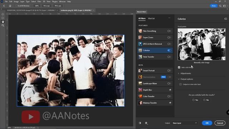This screenshot has height=129, width=229.
Task: Answer No to satisfied with results
Action: click(x=206, y=100)
